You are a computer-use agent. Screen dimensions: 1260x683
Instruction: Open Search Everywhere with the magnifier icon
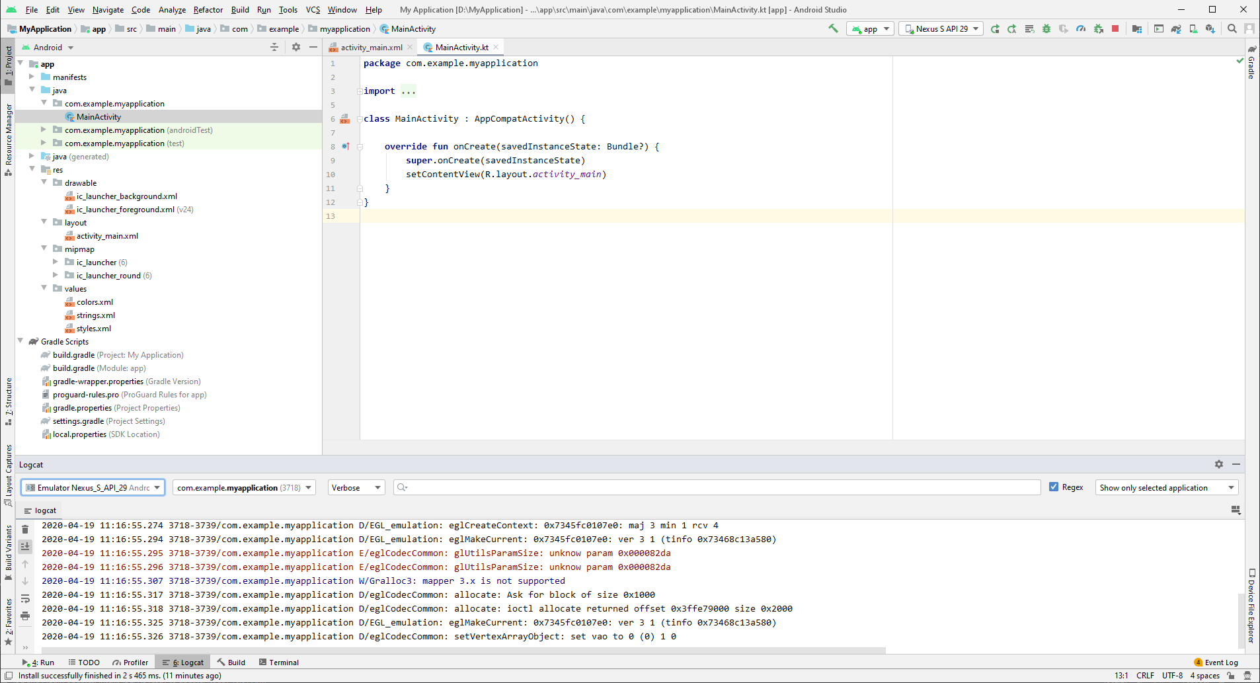(x=1232, y=28)
